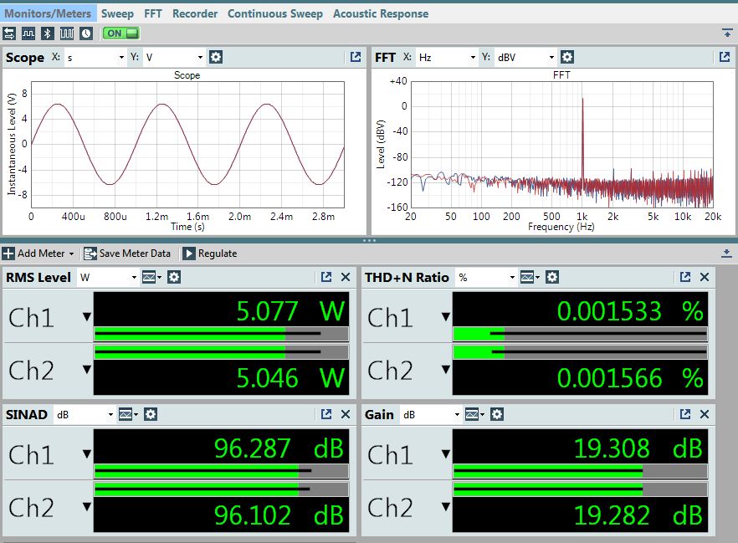
Task: Open THD+N Ratio settings gear
Action: click(552, 277)
